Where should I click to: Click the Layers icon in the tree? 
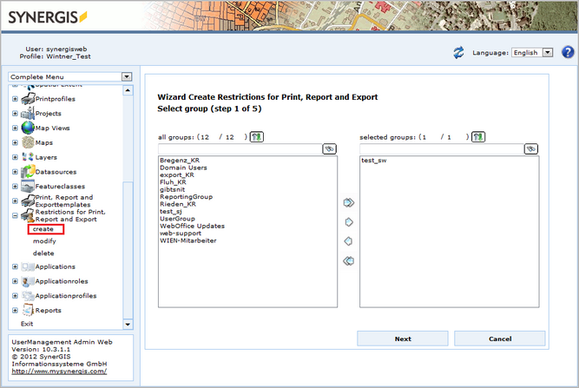[x=28, y=157]
